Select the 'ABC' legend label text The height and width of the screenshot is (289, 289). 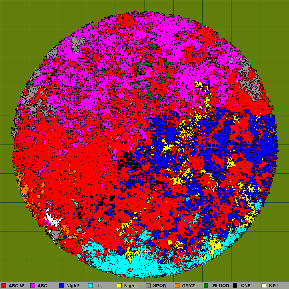42,286
